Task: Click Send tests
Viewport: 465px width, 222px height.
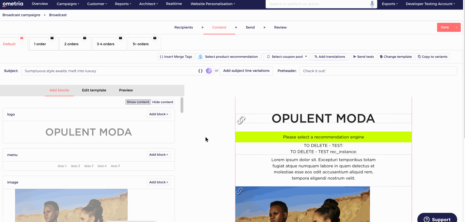Action: coord(363,57)
